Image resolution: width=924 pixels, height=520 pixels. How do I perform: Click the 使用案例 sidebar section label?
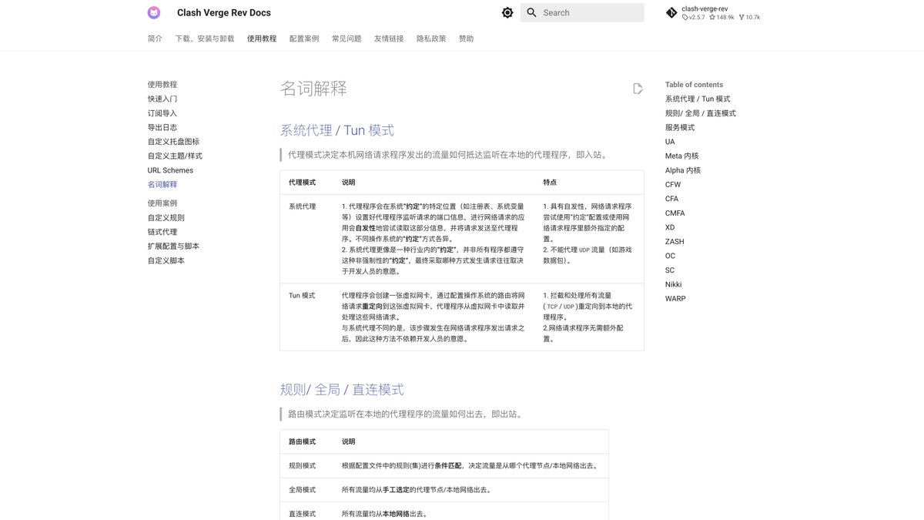162,203
